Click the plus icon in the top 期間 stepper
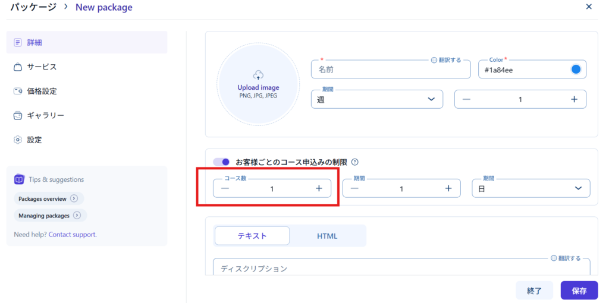This screenshot has height=303, width=609. (x=574, y=99)
